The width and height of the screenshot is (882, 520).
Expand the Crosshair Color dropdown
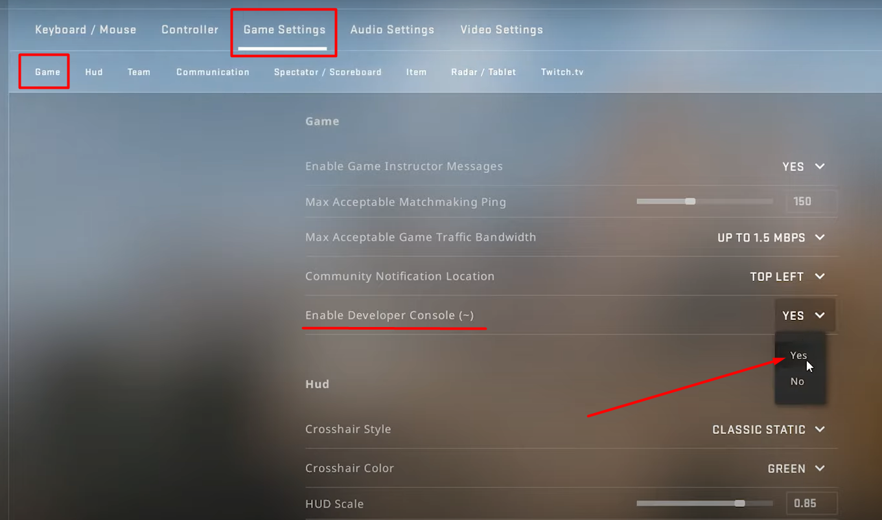(796, 468)
